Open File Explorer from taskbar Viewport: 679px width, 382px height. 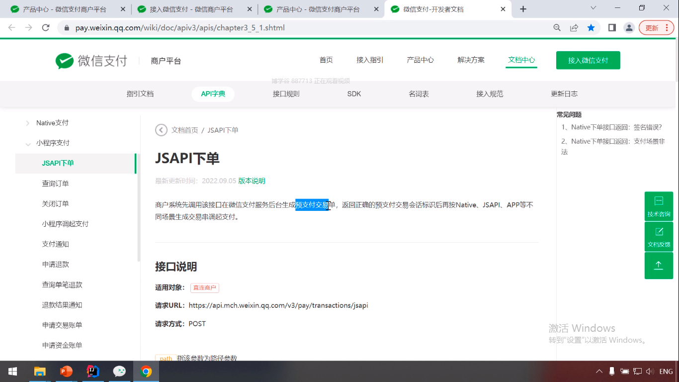point(40,371)
